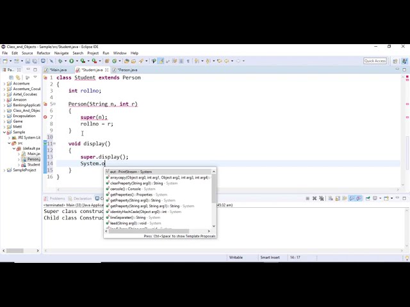
Task: Open Debug button dropdown arrow
Action: [65, 61]
